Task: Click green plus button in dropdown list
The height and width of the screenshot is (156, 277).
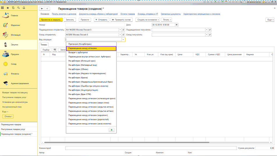Action: click(111, 130)
